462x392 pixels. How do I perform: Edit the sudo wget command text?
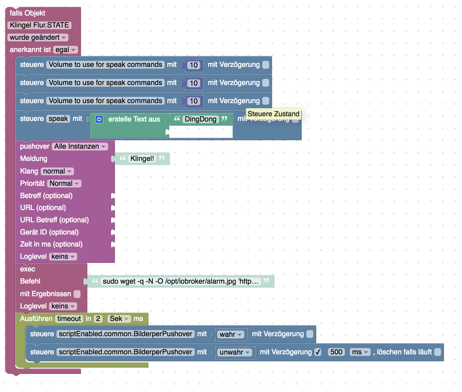pos(180,281)
